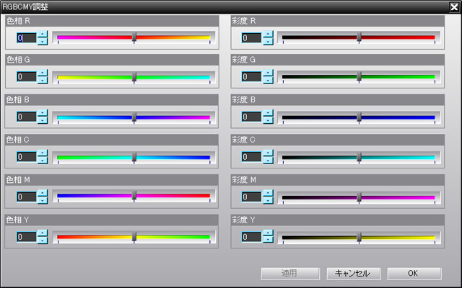This screenshot has width=462, height=288.
Task: Increase the 色相 C value with up arrow
Action: [43, 153]
